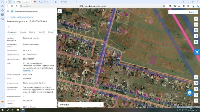This screenshot has width=200, height=112.
Task: Open the Части ЗУ tab
Action: coord(41,32)
